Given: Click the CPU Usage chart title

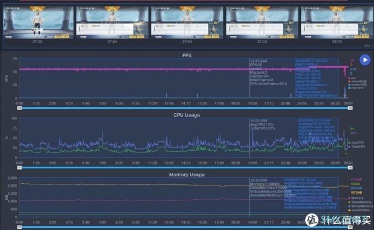Looking at the screenshot, I should (186, 115).
